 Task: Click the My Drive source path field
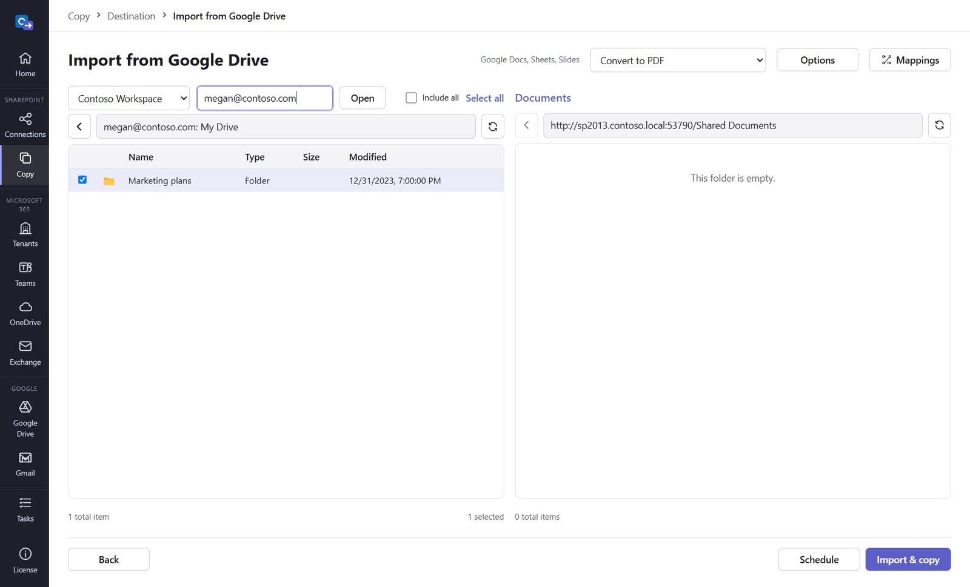(286, 127)
